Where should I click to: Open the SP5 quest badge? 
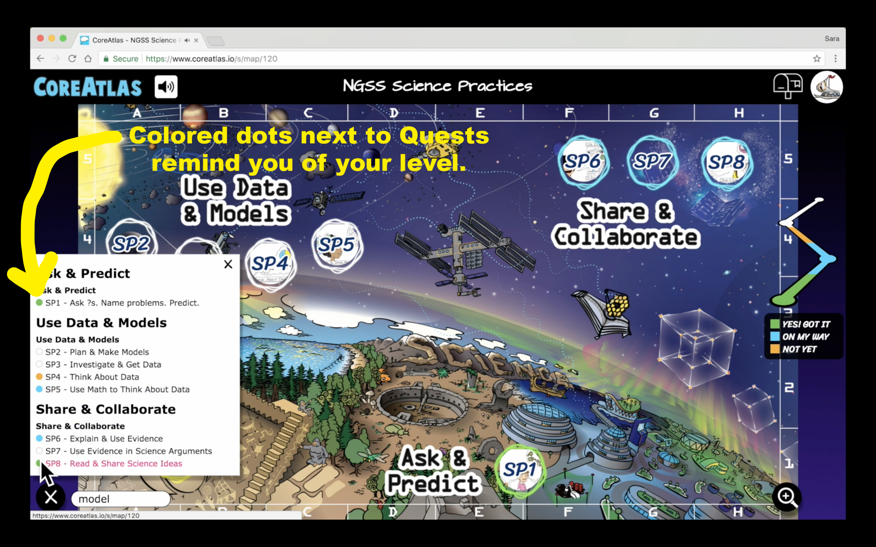[337, 246]
